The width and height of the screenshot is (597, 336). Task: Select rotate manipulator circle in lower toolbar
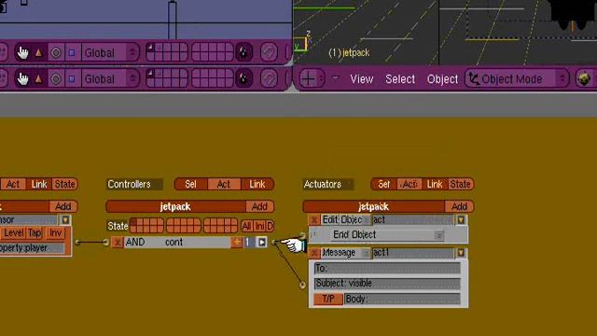click(56, 78)
